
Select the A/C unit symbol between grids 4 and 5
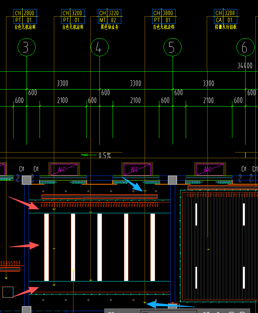pyautogui.click(x=137, y=170)
